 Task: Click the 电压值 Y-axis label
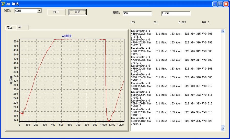pos(11,80)
